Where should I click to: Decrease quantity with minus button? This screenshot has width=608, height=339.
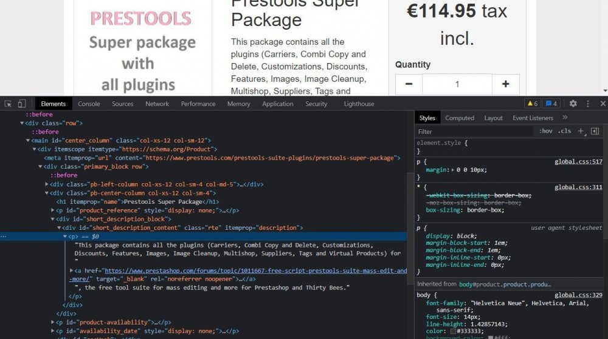(x=409, y=84)
